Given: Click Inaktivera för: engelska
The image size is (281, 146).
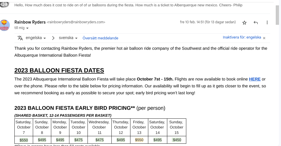Looking at the screenshot, I should [242, 37].
